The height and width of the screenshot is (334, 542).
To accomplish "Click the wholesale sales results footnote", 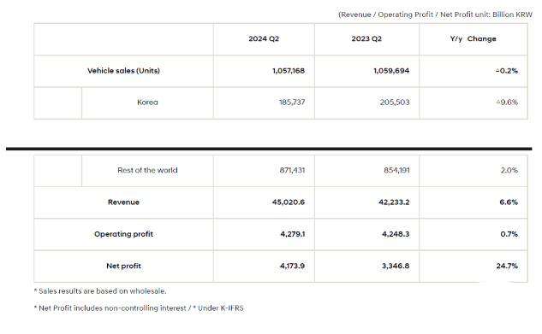I will (x=100, y=291).
